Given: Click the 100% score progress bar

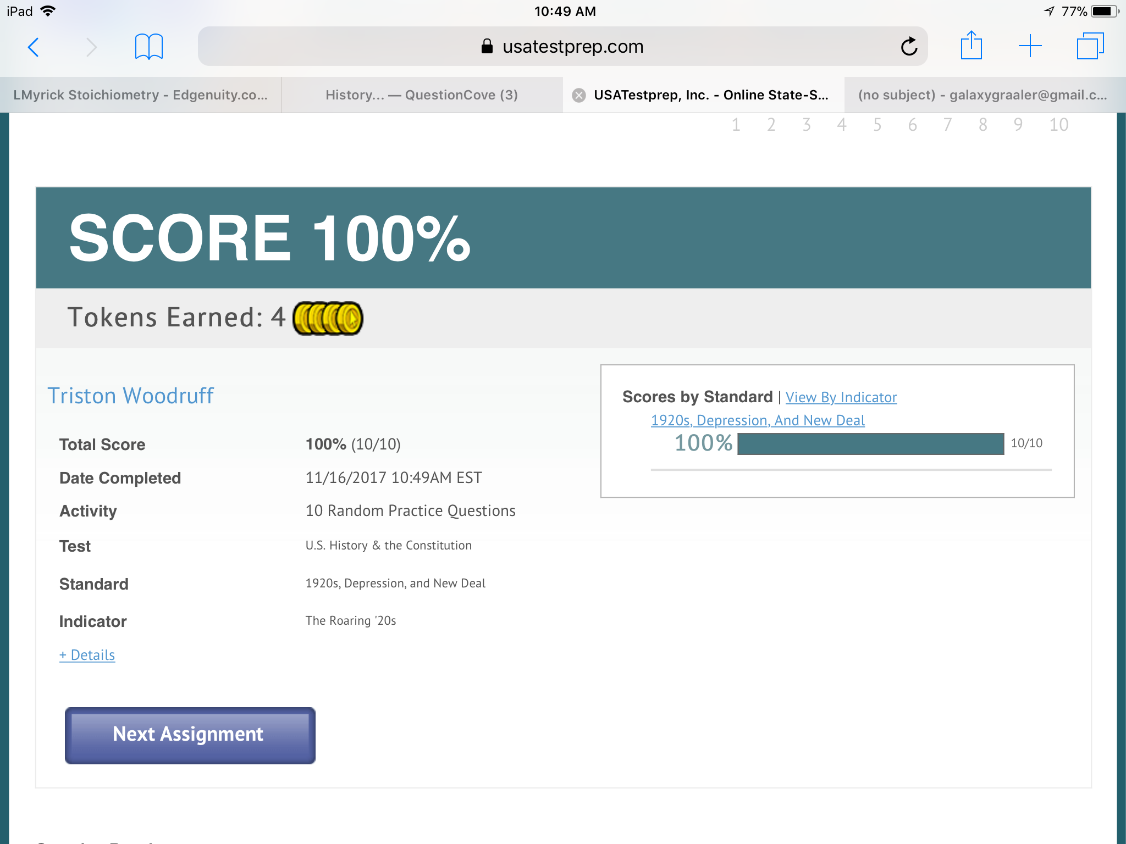Looking at the screenshot, I should click(871, 444).
